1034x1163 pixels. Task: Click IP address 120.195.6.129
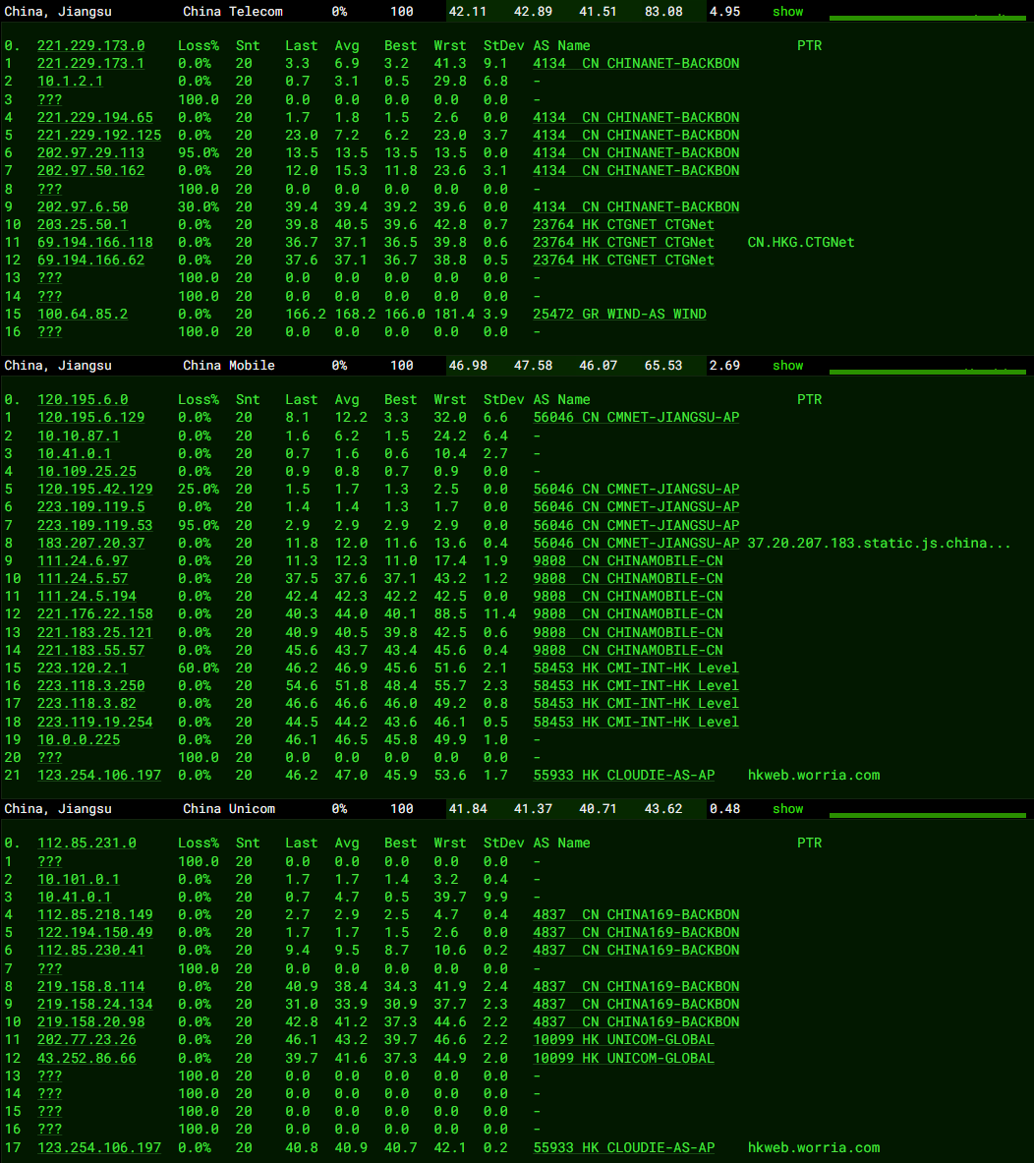pos(90,418)
